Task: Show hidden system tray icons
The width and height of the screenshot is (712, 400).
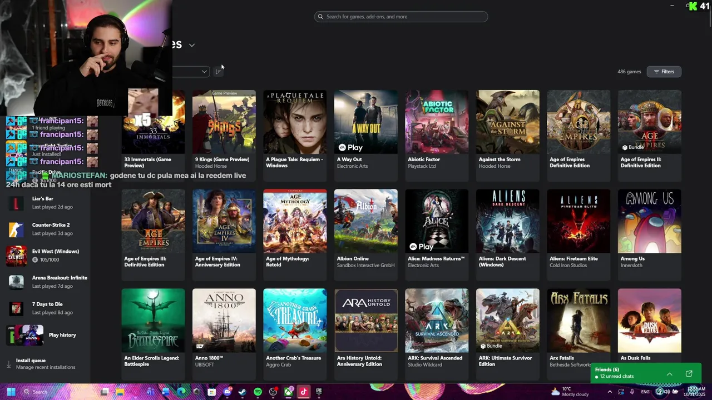Action: tap(610, 392)
